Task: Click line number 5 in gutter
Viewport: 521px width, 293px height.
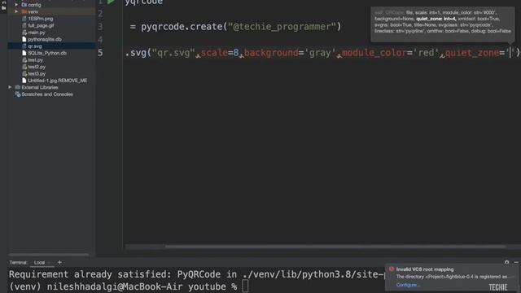Action: pyautogui.click(x=100, y=53)
